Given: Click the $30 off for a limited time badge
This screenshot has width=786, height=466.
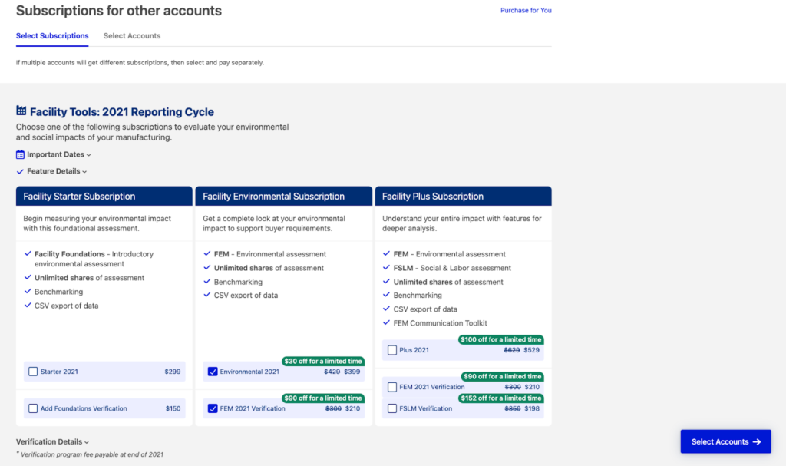Looking at the screenshot, I should (x=323, y=361).
